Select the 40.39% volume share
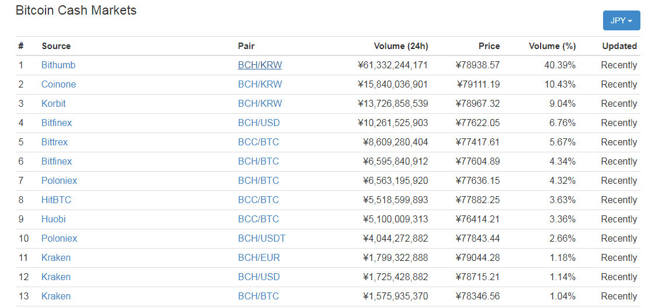 560,65
